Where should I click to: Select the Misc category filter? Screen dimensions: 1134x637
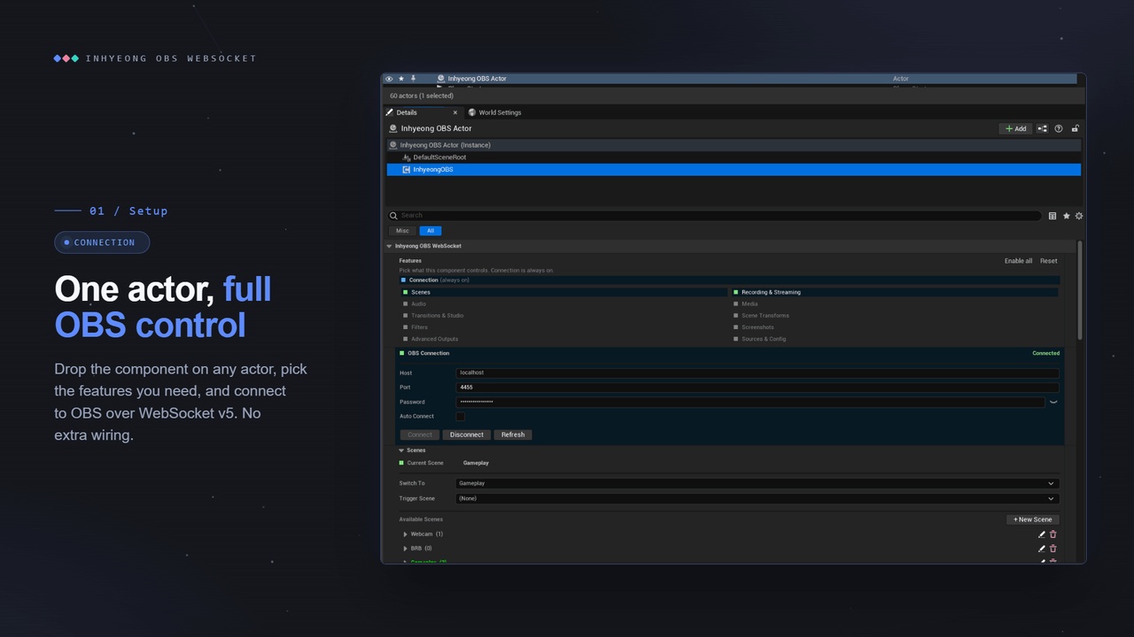coord(402,231)
